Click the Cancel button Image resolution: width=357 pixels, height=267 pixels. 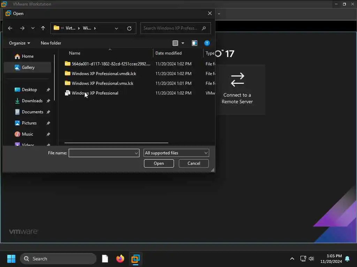point(194,163)
